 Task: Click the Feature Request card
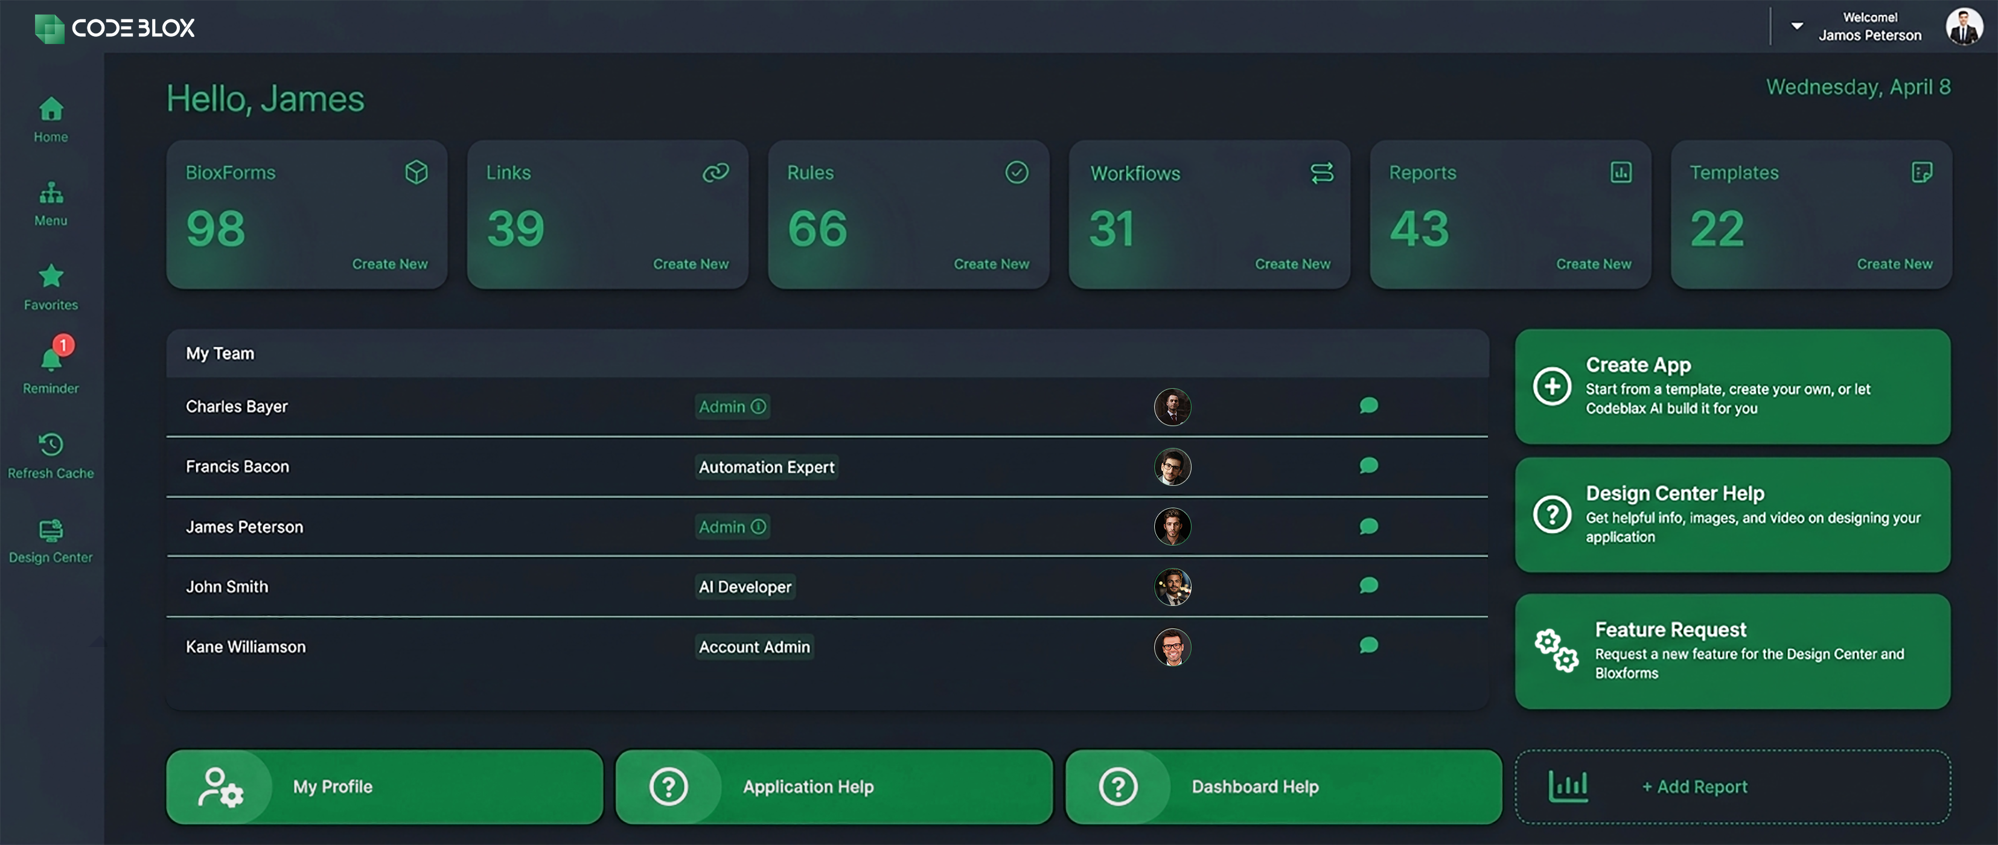[x=1733, y=651]
